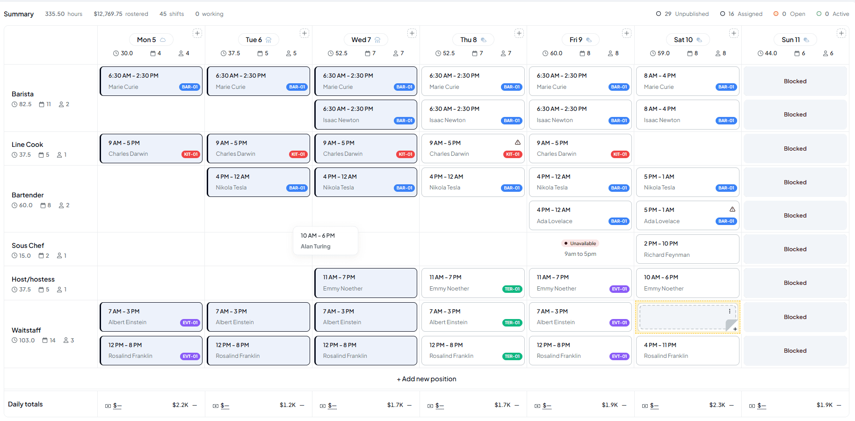Click the $__ budget field in Thursday daily totals
This screenshot has width=855, height=421.
440,406
